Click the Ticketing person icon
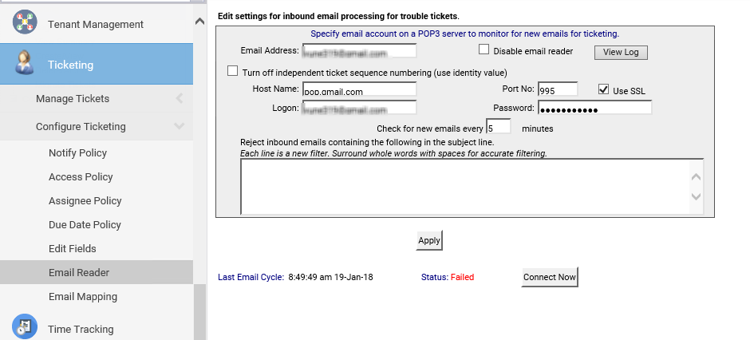 point(25,65)
